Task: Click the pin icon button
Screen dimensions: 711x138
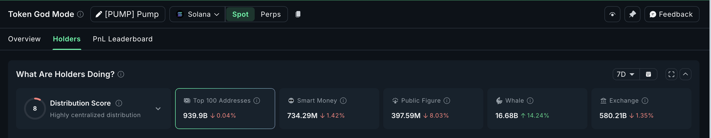Action: [x=632, y=14]
